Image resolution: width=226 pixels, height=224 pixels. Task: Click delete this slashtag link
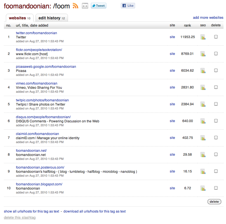tap(20, 218)
